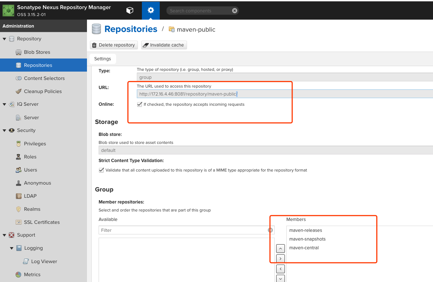The width and height of the screenshot is (433, 282).
Task: Click the IQ Server icon
Action: tap(12, 104)
